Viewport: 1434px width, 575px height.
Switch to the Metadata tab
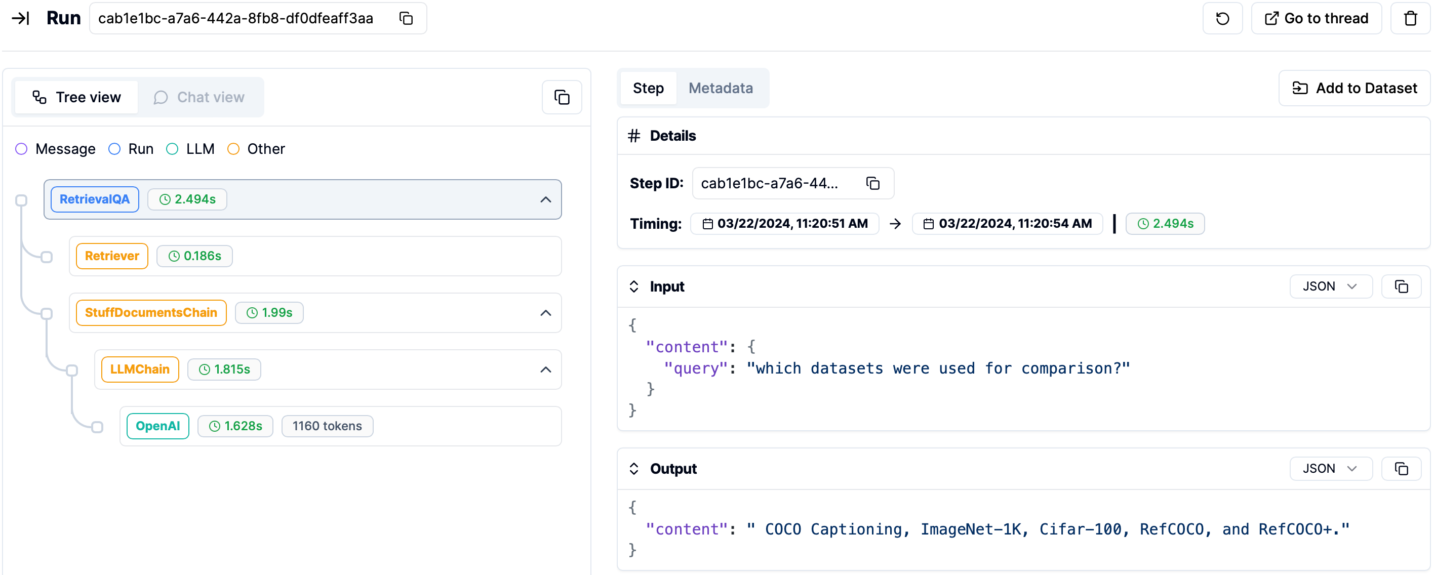pyautogui.click(x=721, y=88)
